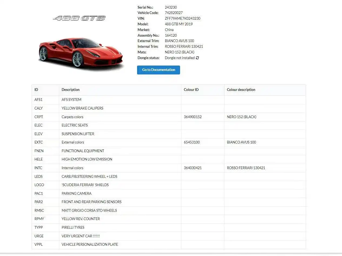Select External colors description
342x256 pixels.
coord(73,142)
